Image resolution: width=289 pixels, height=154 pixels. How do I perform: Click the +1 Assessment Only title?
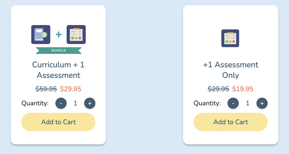point(231,70)
